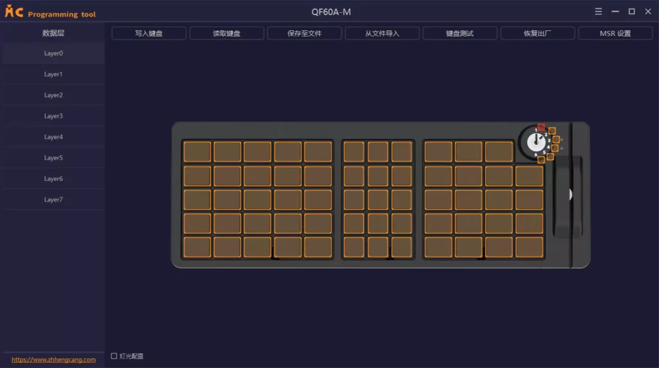Select top-left key of the left keypad block

click(197, 152)
